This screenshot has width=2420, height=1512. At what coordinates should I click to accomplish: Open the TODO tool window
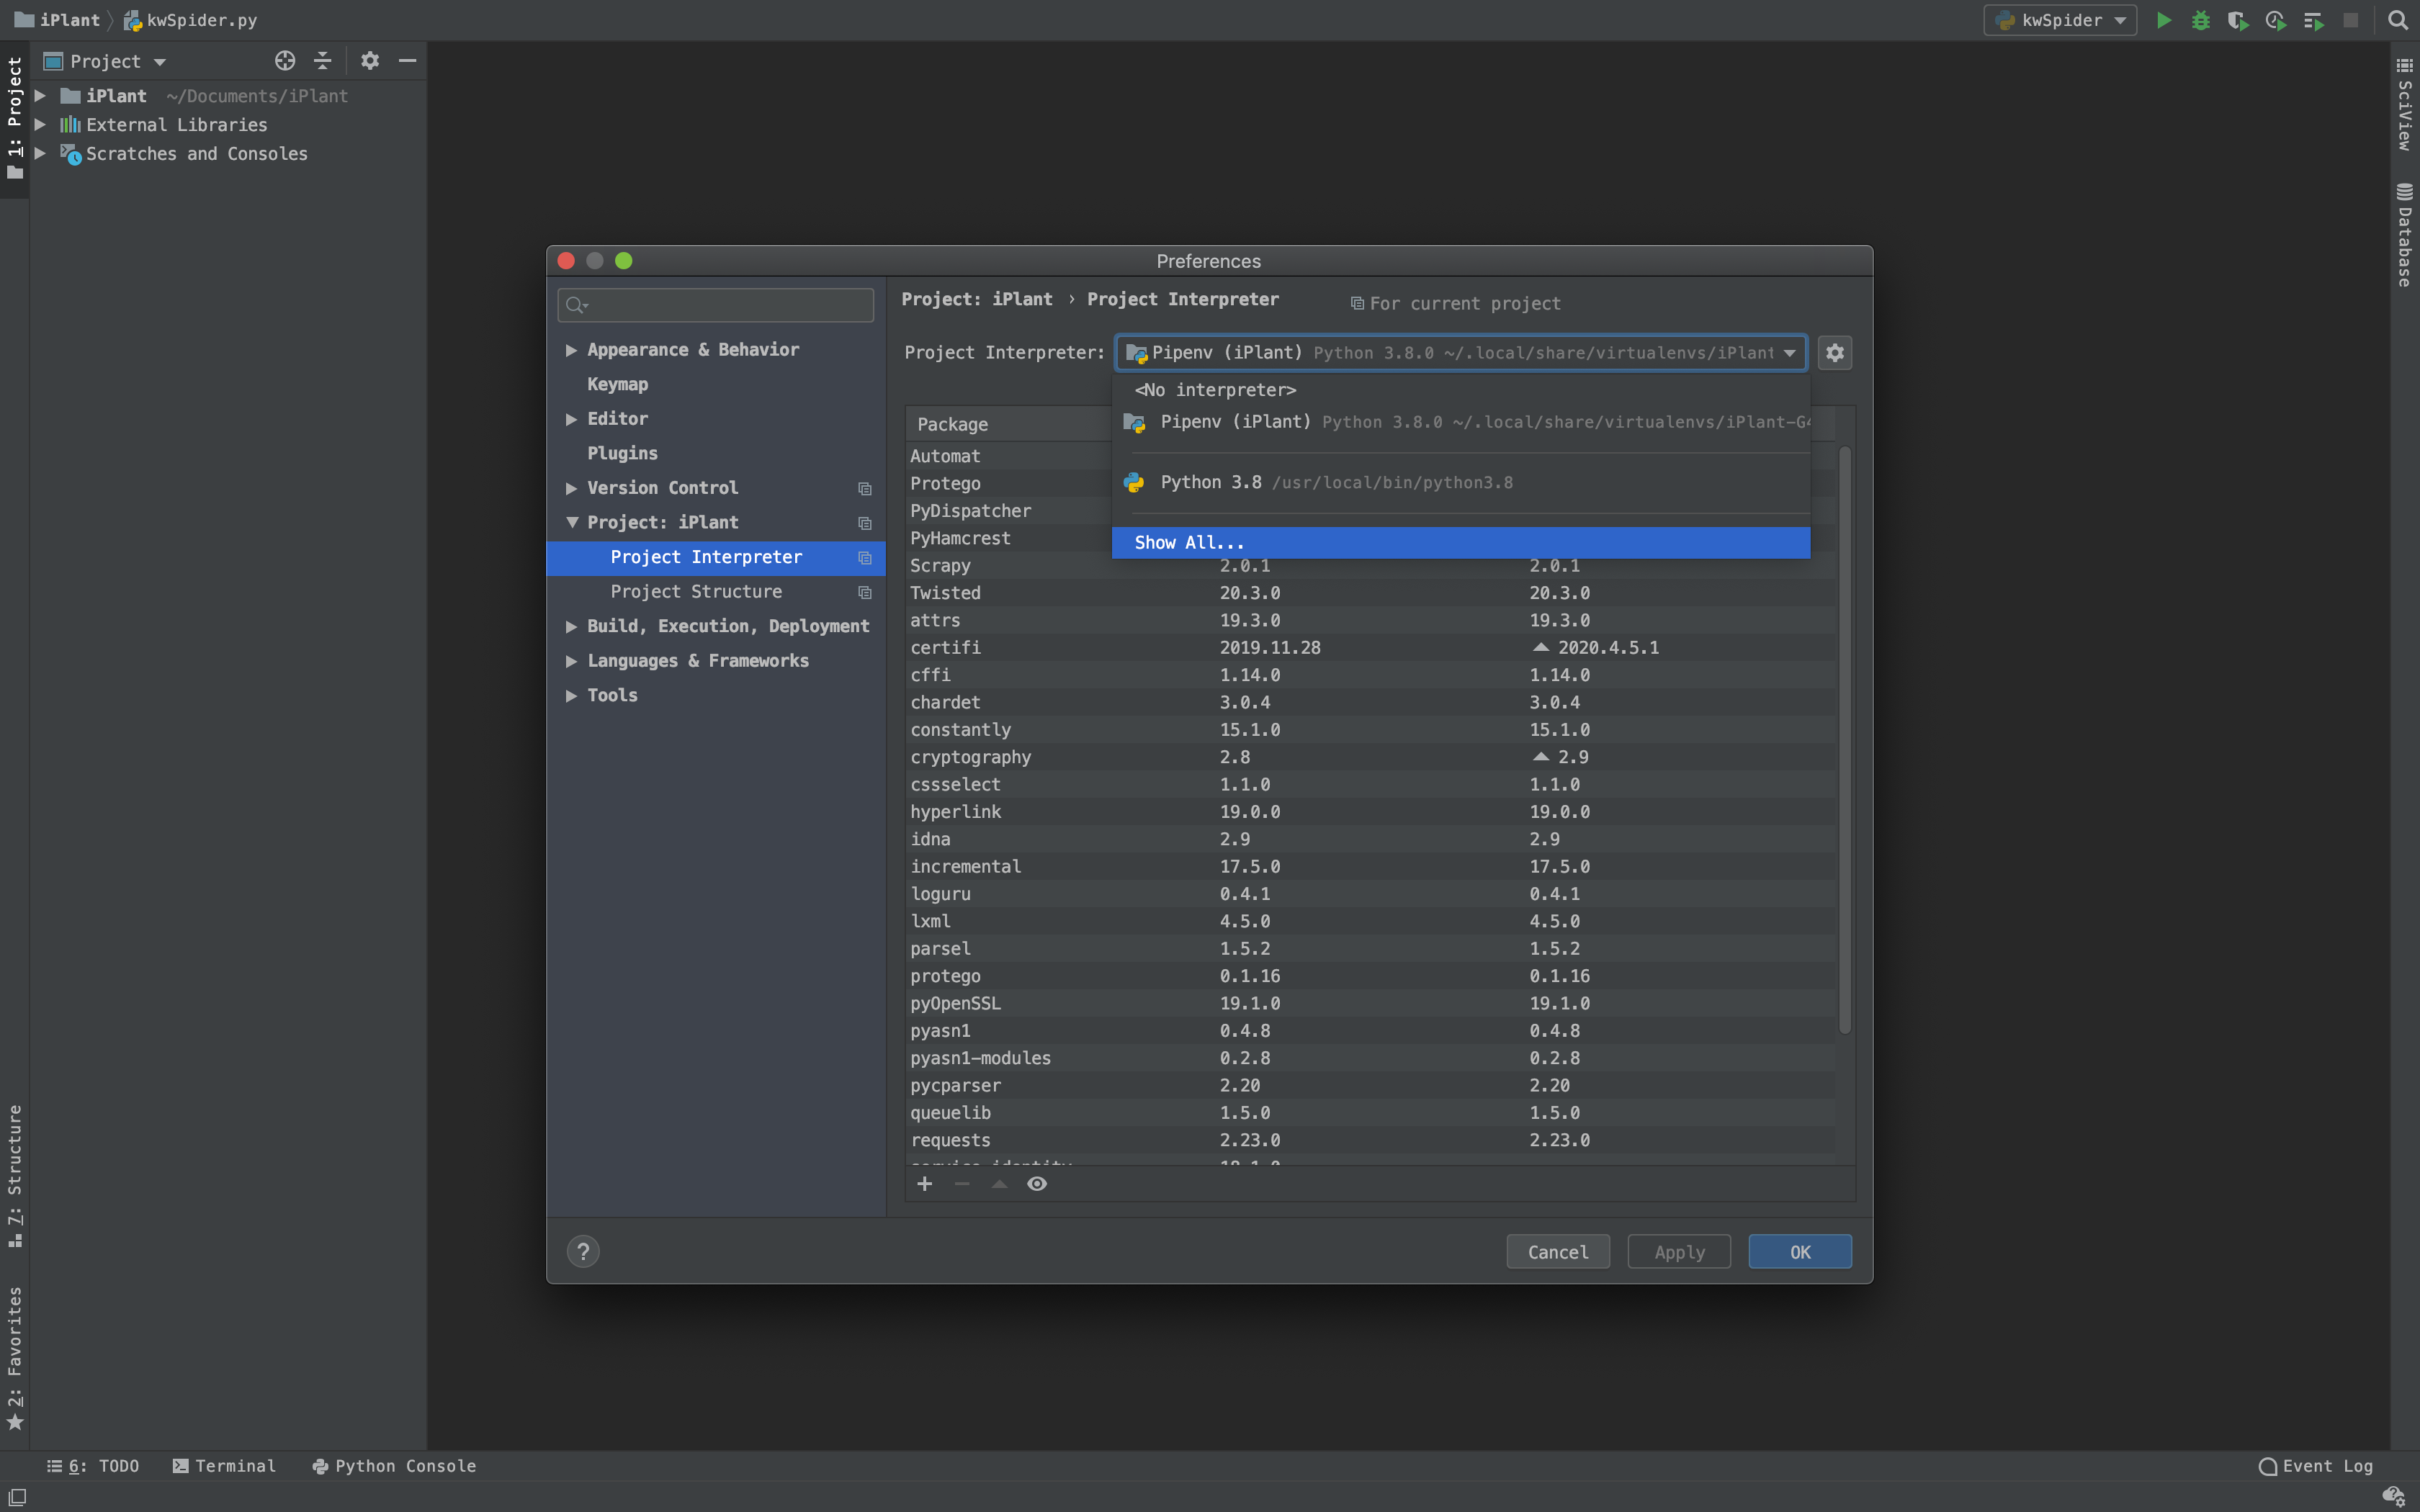(x=93, y=1466)
